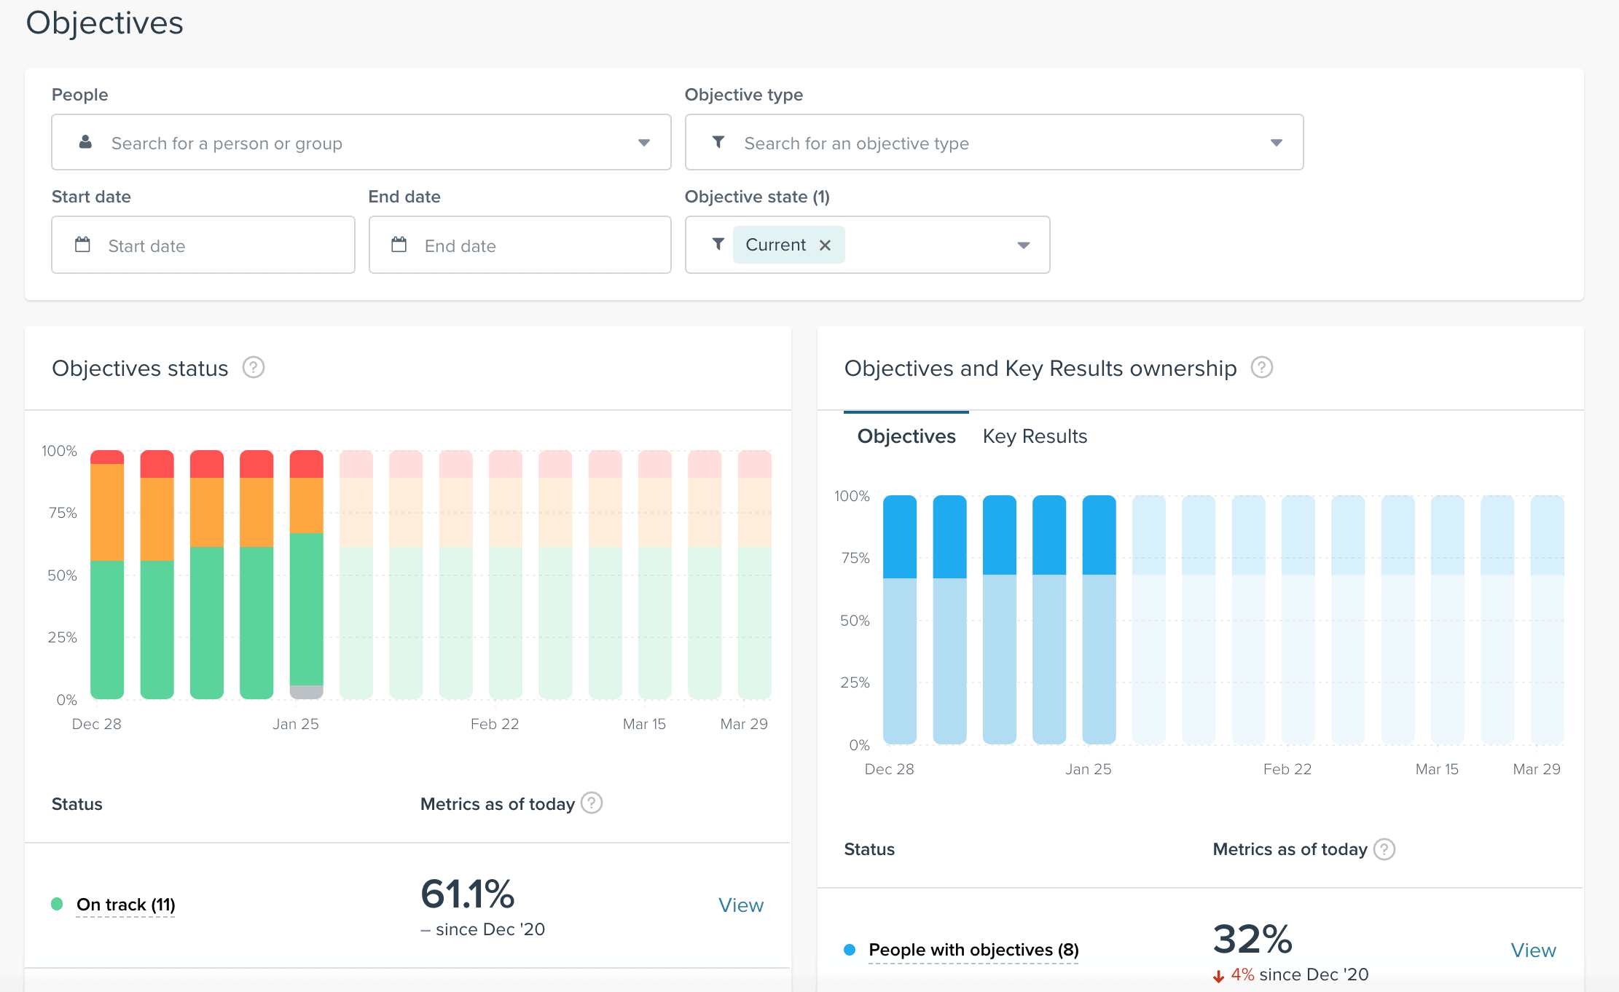Viewport: 1619px width, 992px height.
Task: Expand the Objective type dropdown arrow
Action: coord(1276,143)
